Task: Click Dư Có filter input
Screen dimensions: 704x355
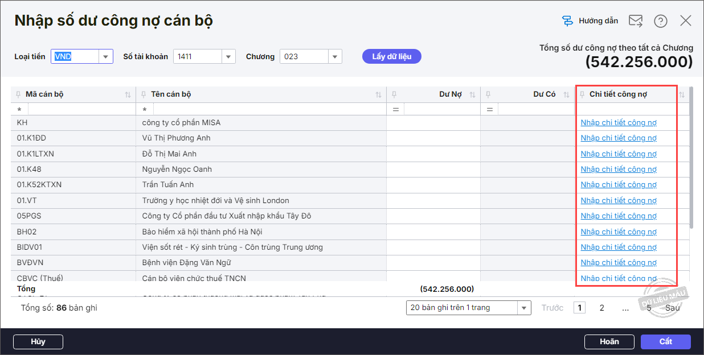Action: (x=536, y=109)
